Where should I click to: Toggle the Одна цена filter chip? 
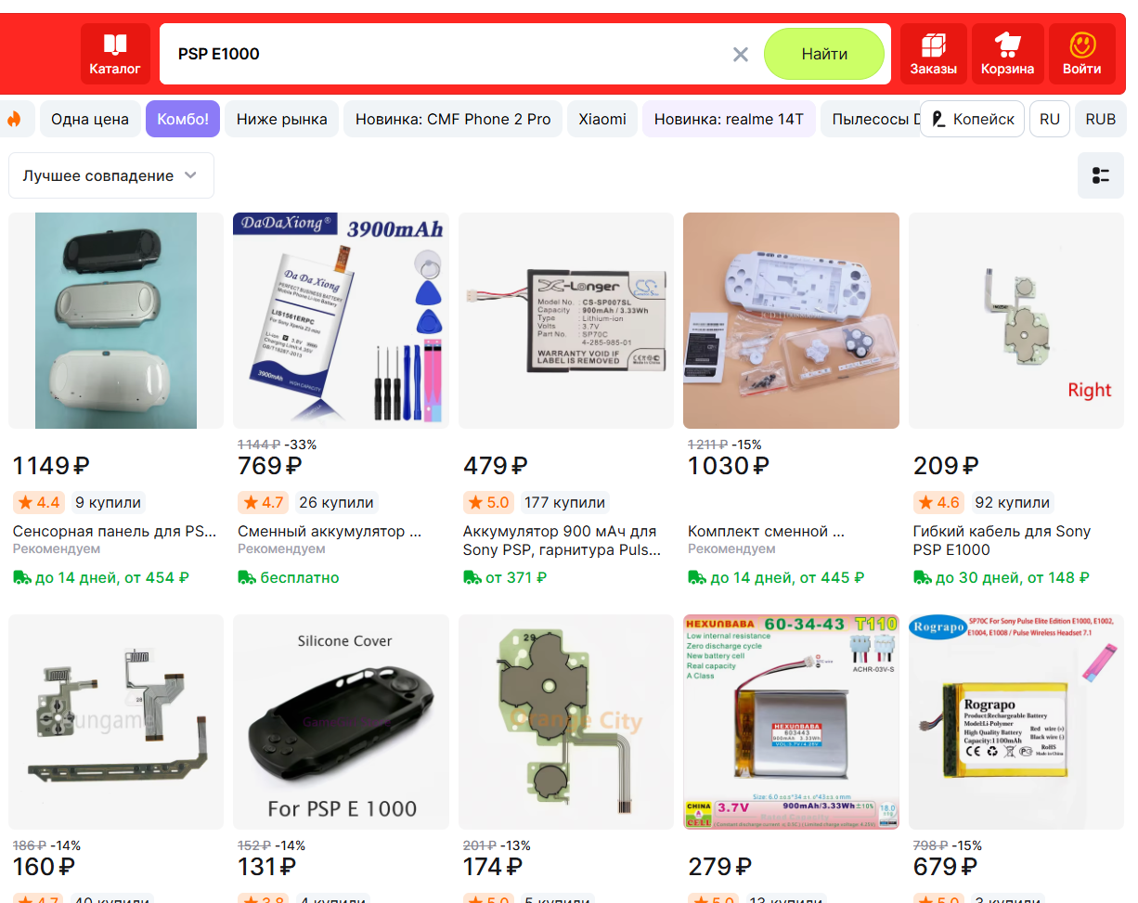tap(90, 119)
